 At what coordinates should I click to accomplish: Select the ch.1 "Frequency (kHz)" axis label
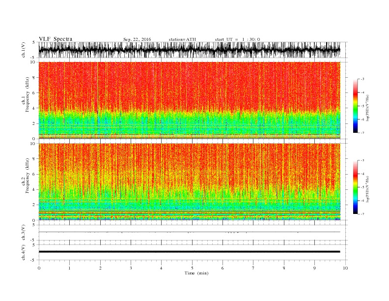point(28,94)
